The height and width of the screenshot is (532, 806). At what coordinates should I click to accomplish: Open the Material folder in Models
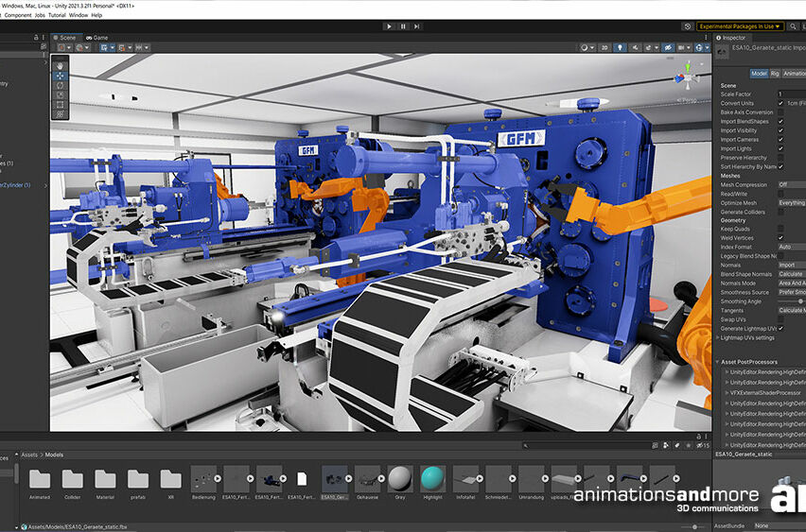[x=105, y=483]
